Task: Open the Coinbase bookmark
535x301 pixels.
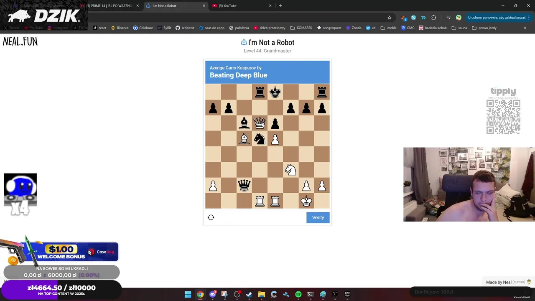Action: click(143, 28)
